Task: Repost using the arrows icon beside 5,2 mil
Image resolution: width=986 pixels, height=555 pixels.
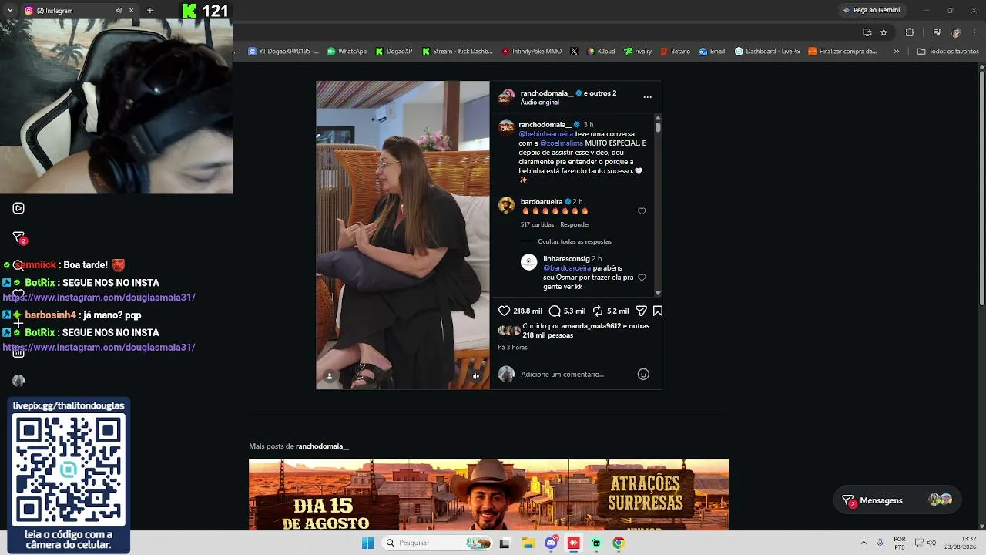Action: click(598, 311)
